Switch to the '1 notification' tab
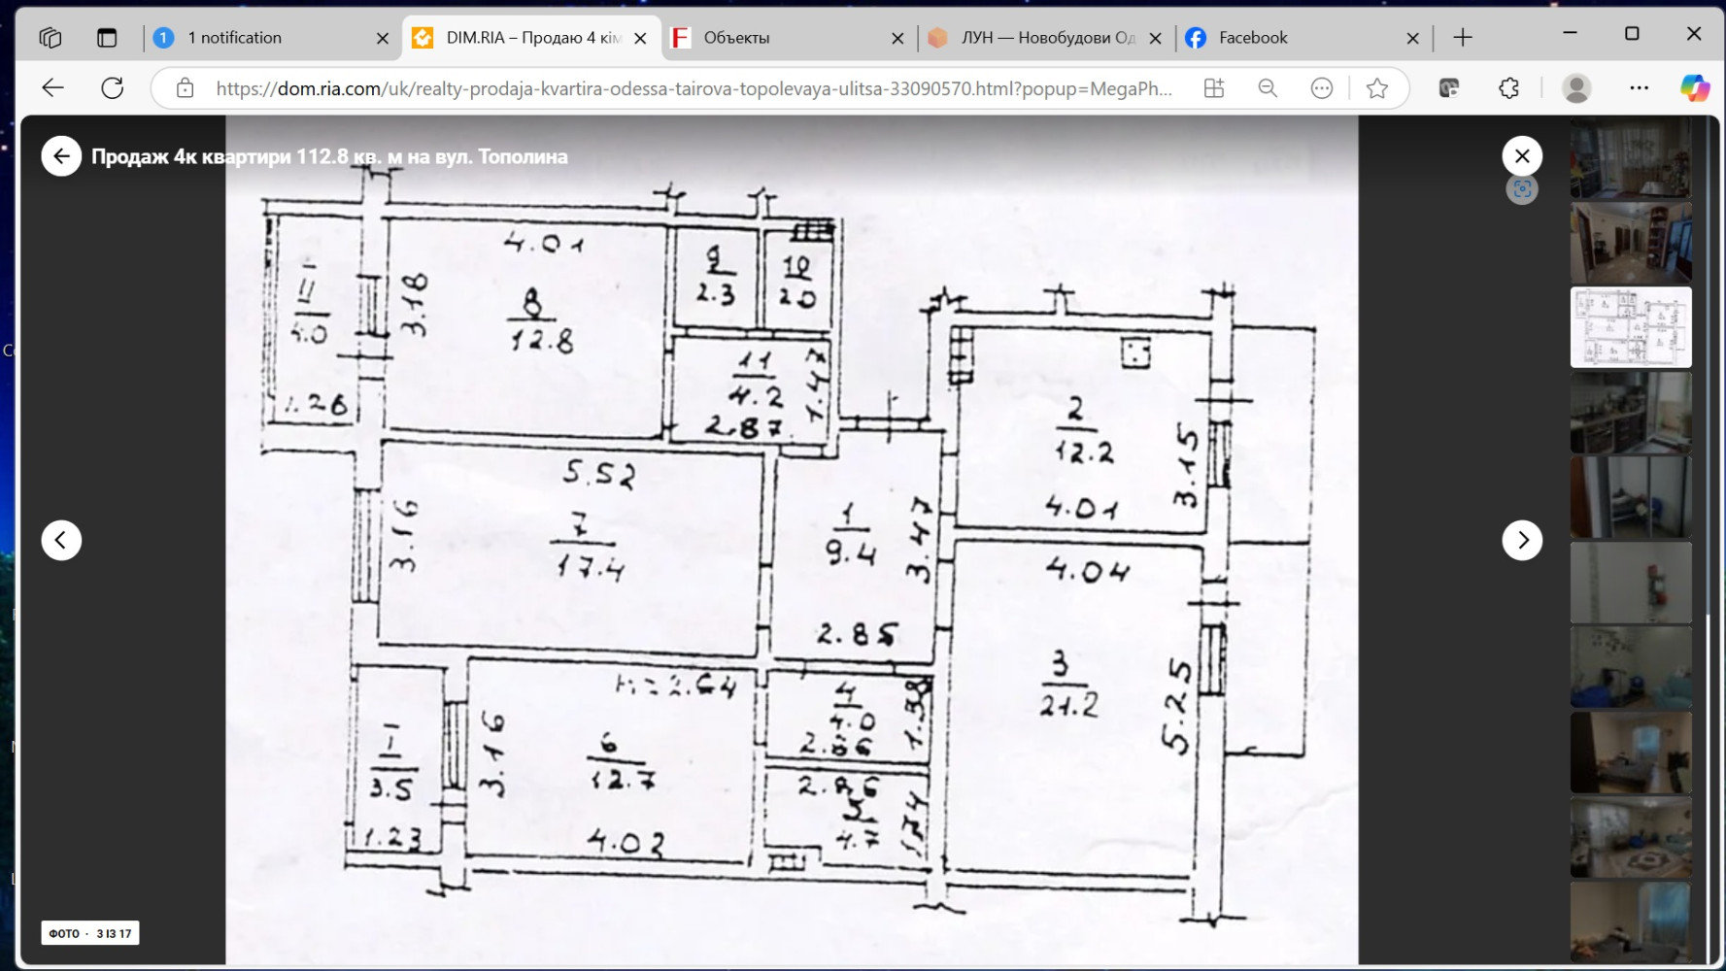The height and width of the screenshot is (971, 1726). 272,38
